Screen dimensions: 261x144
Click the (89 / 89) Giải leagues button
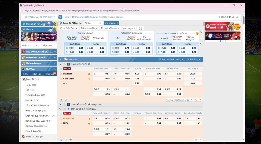[129, 28]
